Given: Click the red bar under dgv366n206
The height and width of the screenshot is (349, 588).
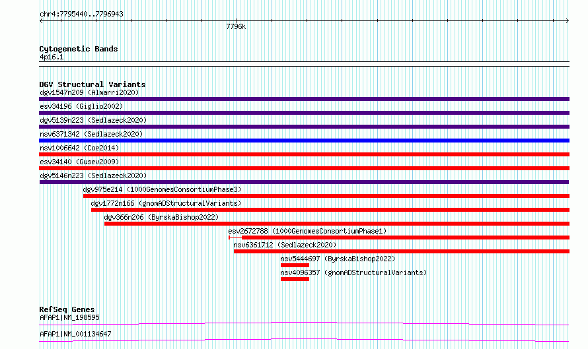Looking at the screenshot, I should (x=337, y=224).
